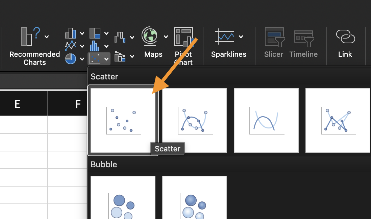Image resolution: width=371 pixels, height=219 pixels.
Task: Select column E header
Action: (x=17, y=104)
